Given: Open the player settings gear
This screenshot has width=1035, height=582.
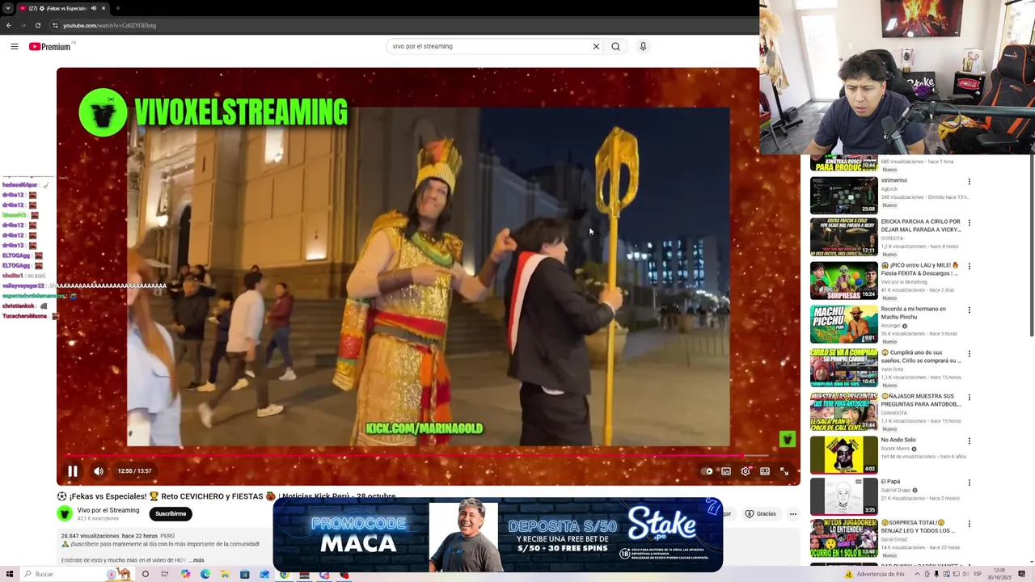Looking at the screenshot, I should [746, 471].
